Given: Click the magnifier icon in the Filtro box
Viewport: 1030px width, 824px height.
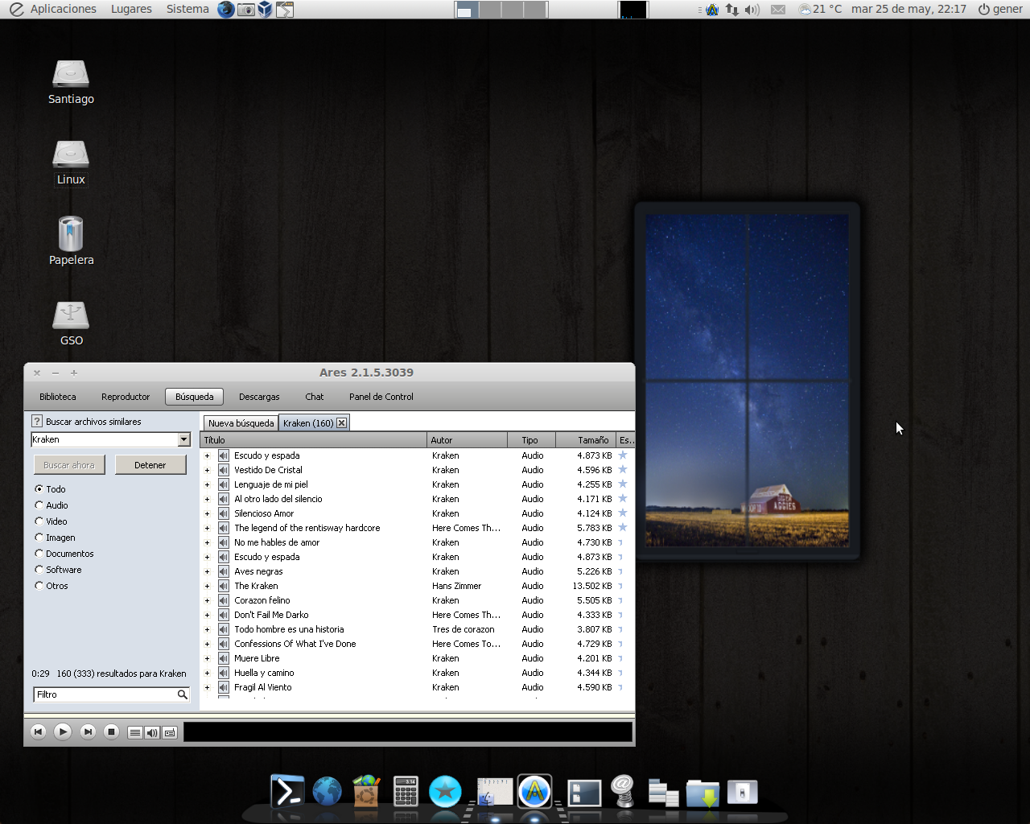Looking at the screenshot, I should 182,694.
